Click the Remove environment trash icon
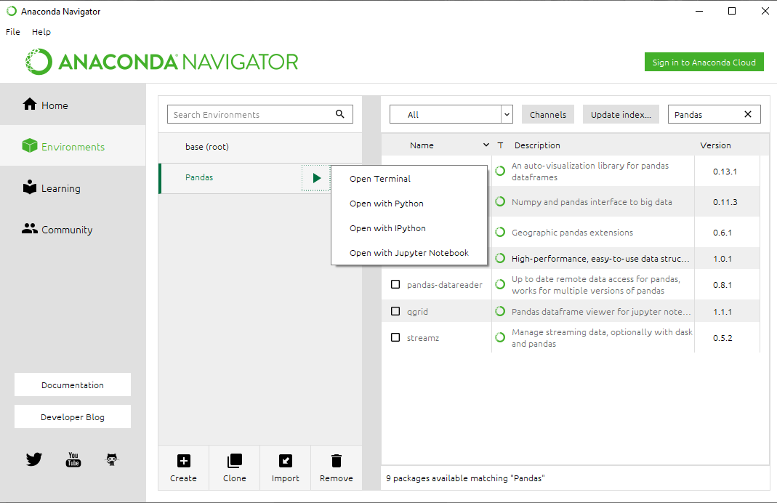The image size is (777, 503). click(336, 461)
